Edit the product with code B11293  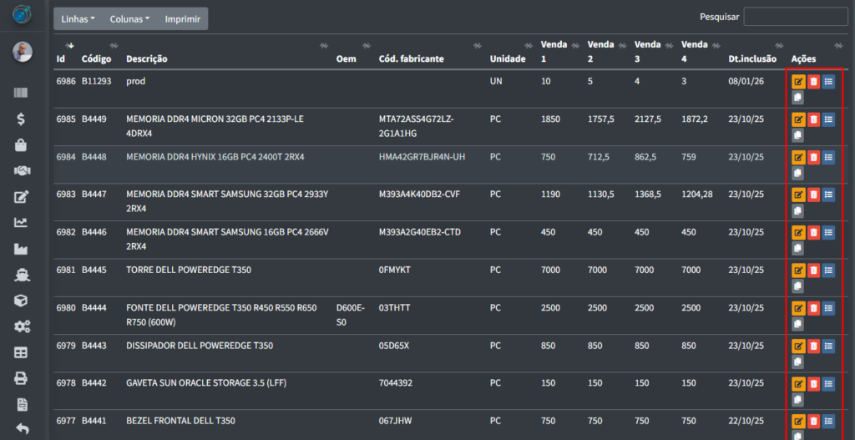coord(798,82)
